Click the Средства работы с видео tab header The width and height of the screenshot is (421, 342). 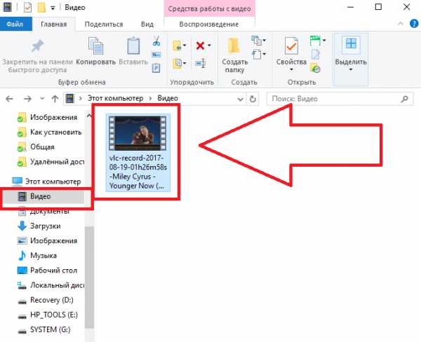209,8
